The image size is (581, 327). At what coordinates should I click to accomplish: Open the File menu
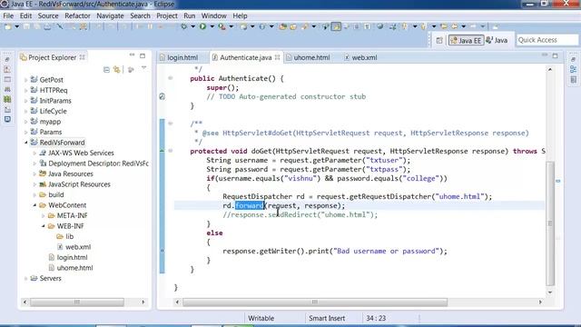pyautogui.click(x=8, y=16)
